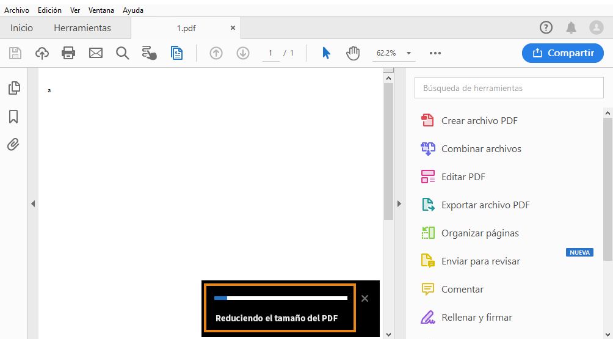Expand the left navigation pane arrow

tap(33, 204)
